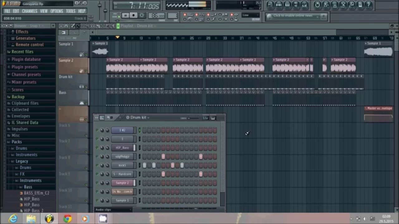
Task: Open the EDIT menu
Action: pyautogui.click(x=16, y=11)
